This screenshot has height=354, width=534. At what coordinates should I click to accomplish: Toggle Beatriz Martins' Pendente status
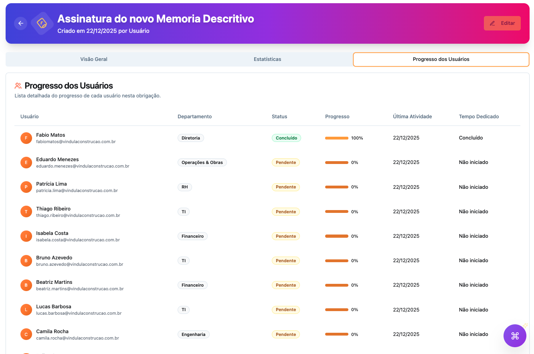click(x=286, y=285)
